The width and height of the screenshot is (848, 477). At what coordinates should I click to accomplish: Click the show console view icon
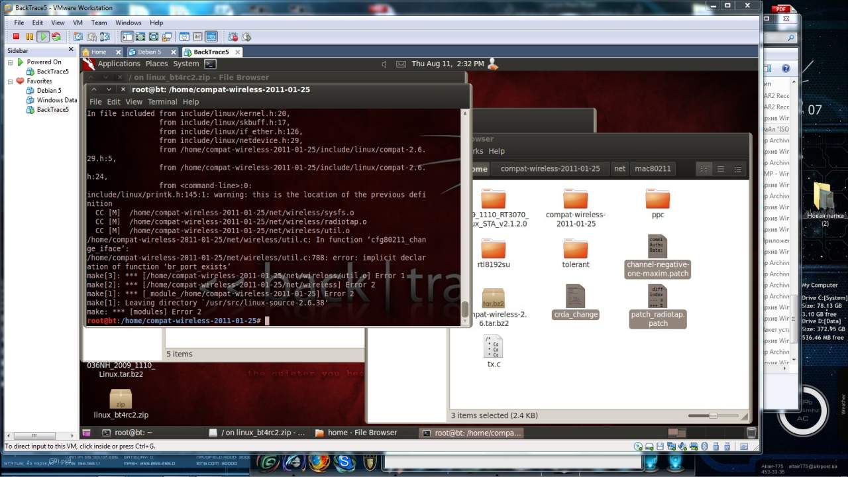tap(211, 37)
